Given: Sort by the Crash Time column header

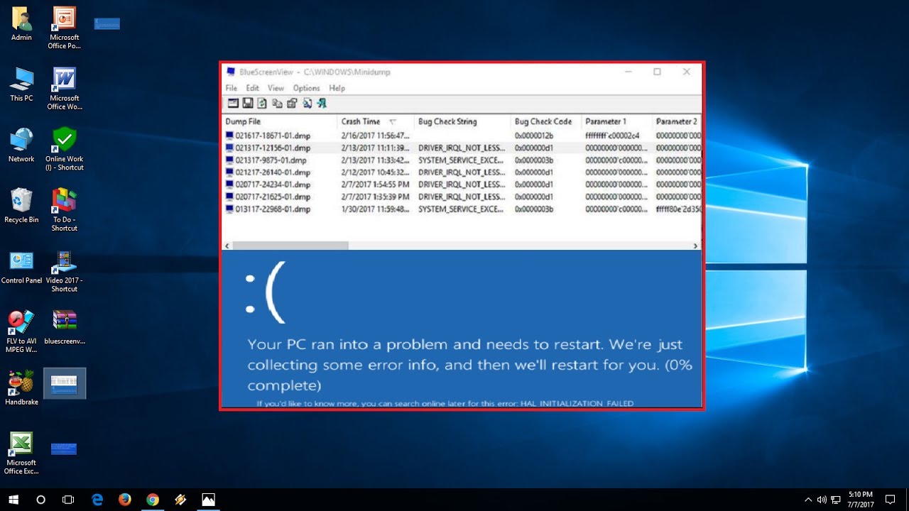Looking at the screenshot, I should 376,121.
